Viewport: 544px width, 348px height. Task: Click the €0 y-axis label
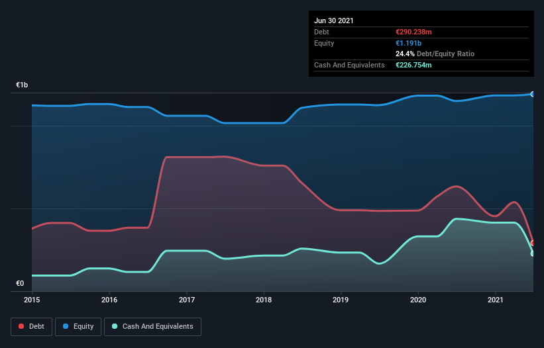(x=20, y=283)
